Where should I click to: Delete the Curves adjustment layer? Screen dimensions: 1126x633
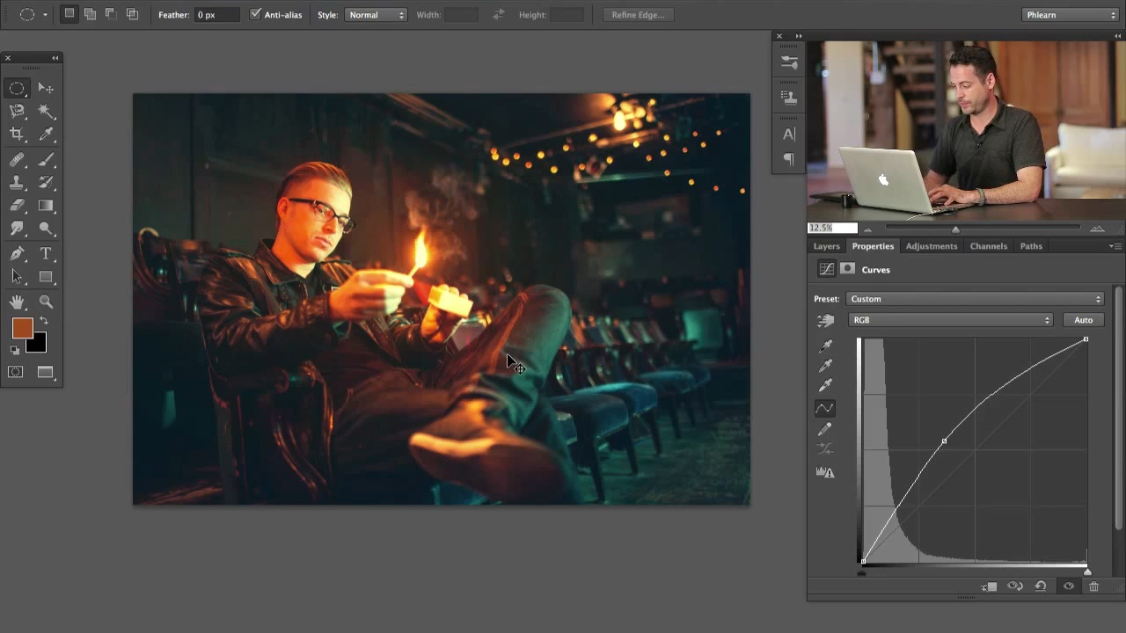click(1093, 586)
